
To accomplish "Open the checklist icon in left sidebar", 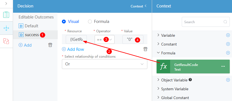I will pos(6,15).
